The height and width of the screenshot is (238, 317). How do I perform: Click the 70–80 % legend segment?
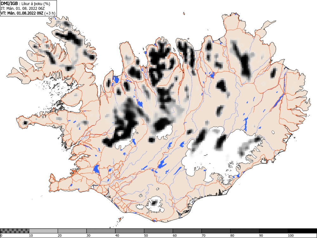point(216,231)
